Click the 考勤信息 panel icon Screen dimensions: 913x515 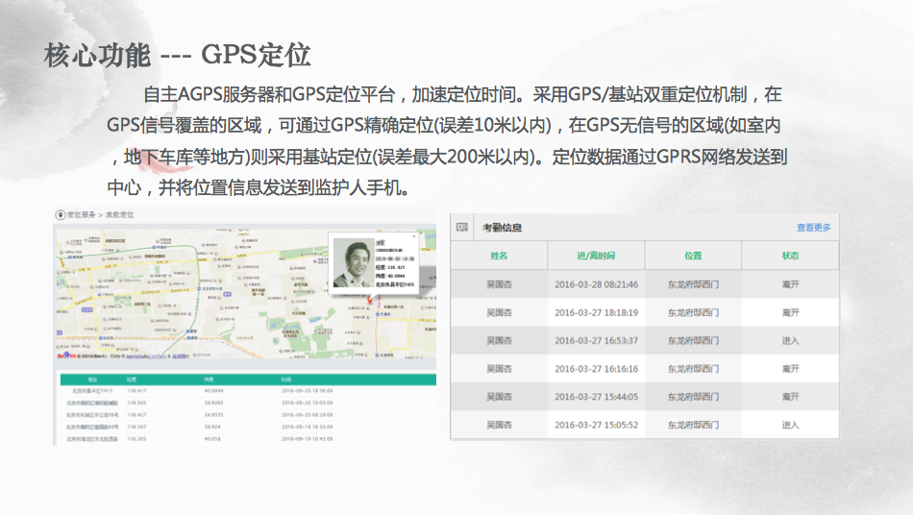point(462,228)
